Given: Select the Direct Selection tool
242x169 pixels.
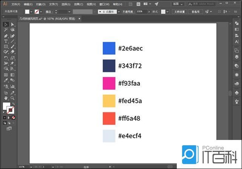Looking at the screenshot, I should point(12,25).
